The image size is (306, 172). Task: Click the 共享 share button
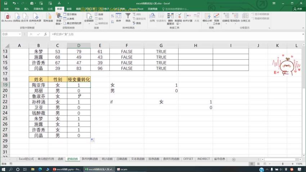click(298, 9)
